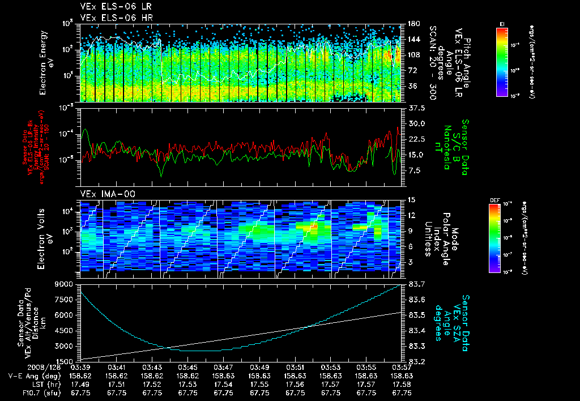Click the 'V-E Ang (deg)' row label
This screenshot has height=401, width=580.
(x=35, y=376)
